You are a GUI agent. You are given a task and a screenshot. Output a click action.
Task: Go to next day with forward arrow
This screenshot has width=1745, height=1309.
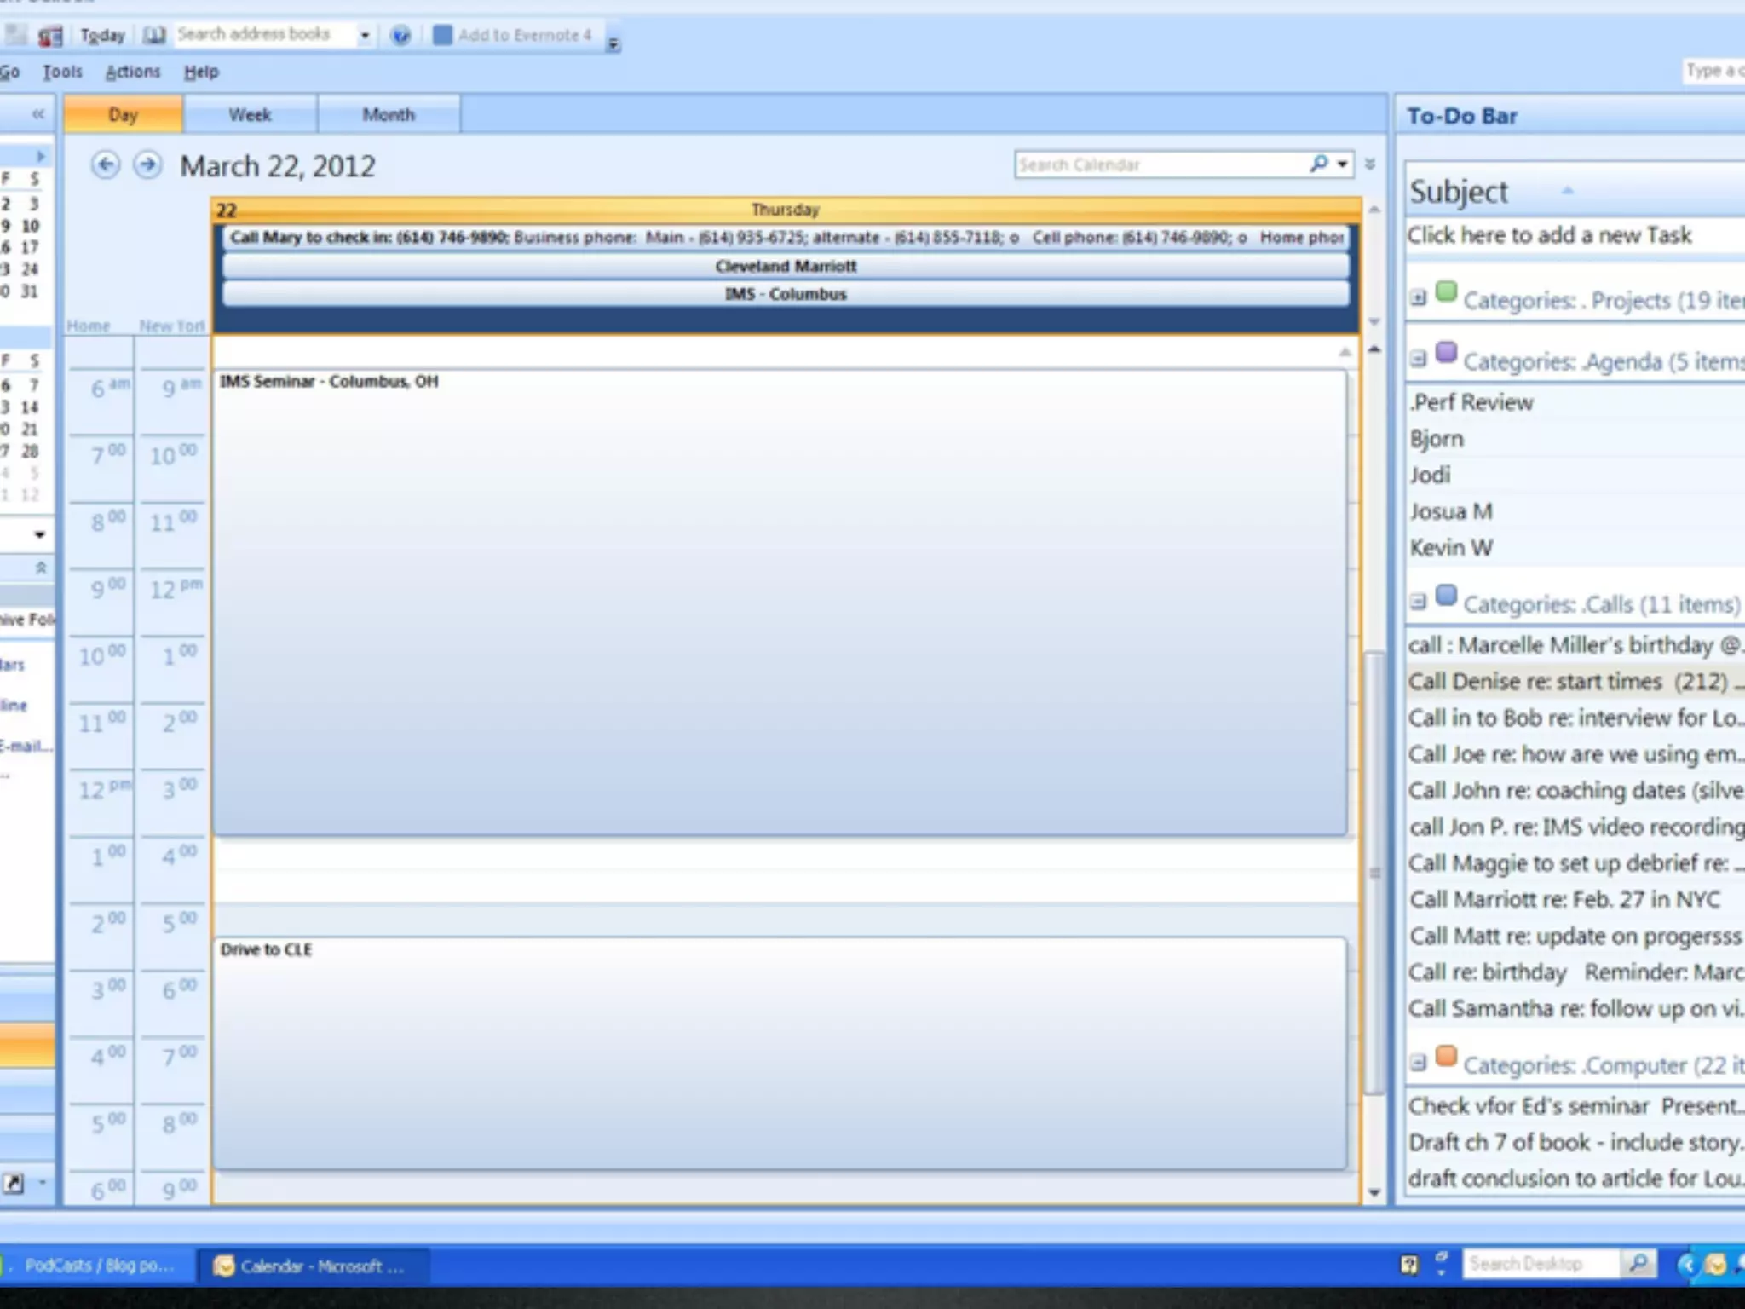(148, 164)
